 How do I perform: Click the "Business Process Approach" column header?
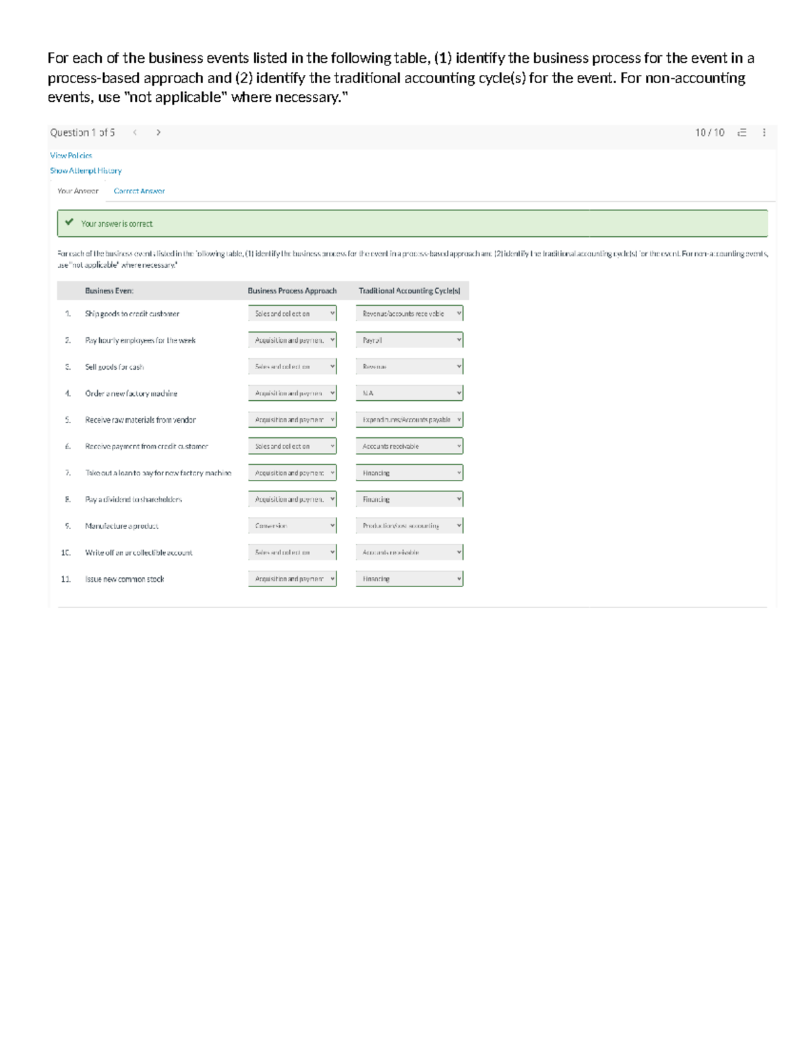tap(292, 291)
